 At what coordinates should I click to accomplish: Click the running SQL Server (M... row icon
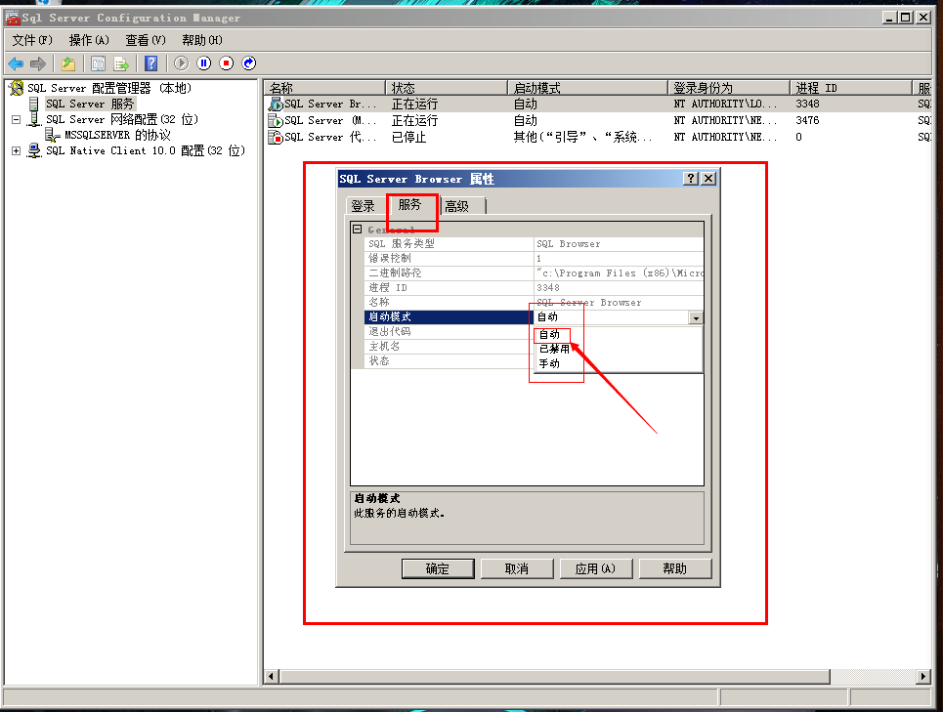(x=276, y=121)
